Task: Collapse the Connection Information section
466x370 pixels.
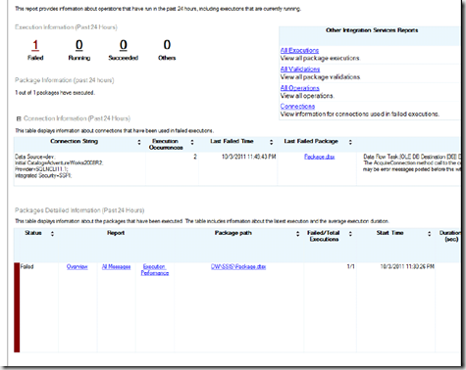Action: point(19,118)
